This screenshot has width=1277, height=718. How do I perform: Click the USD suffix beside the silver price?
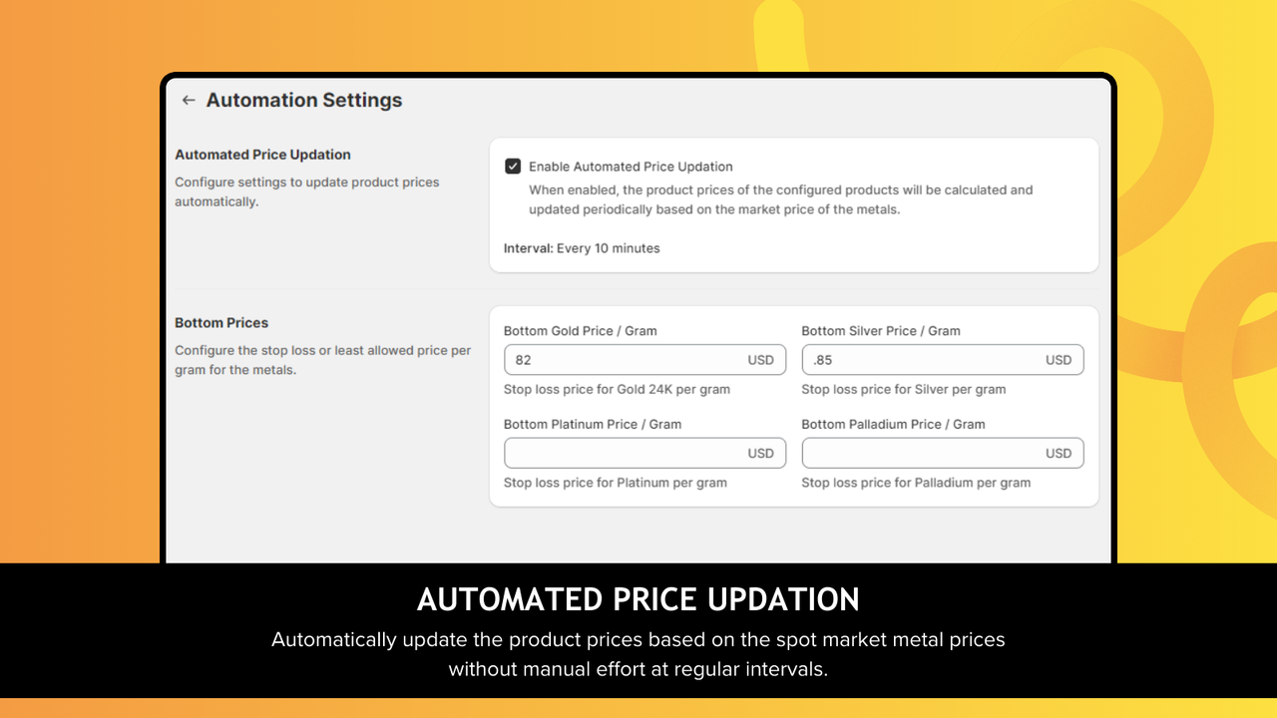tap(1059, 359)
